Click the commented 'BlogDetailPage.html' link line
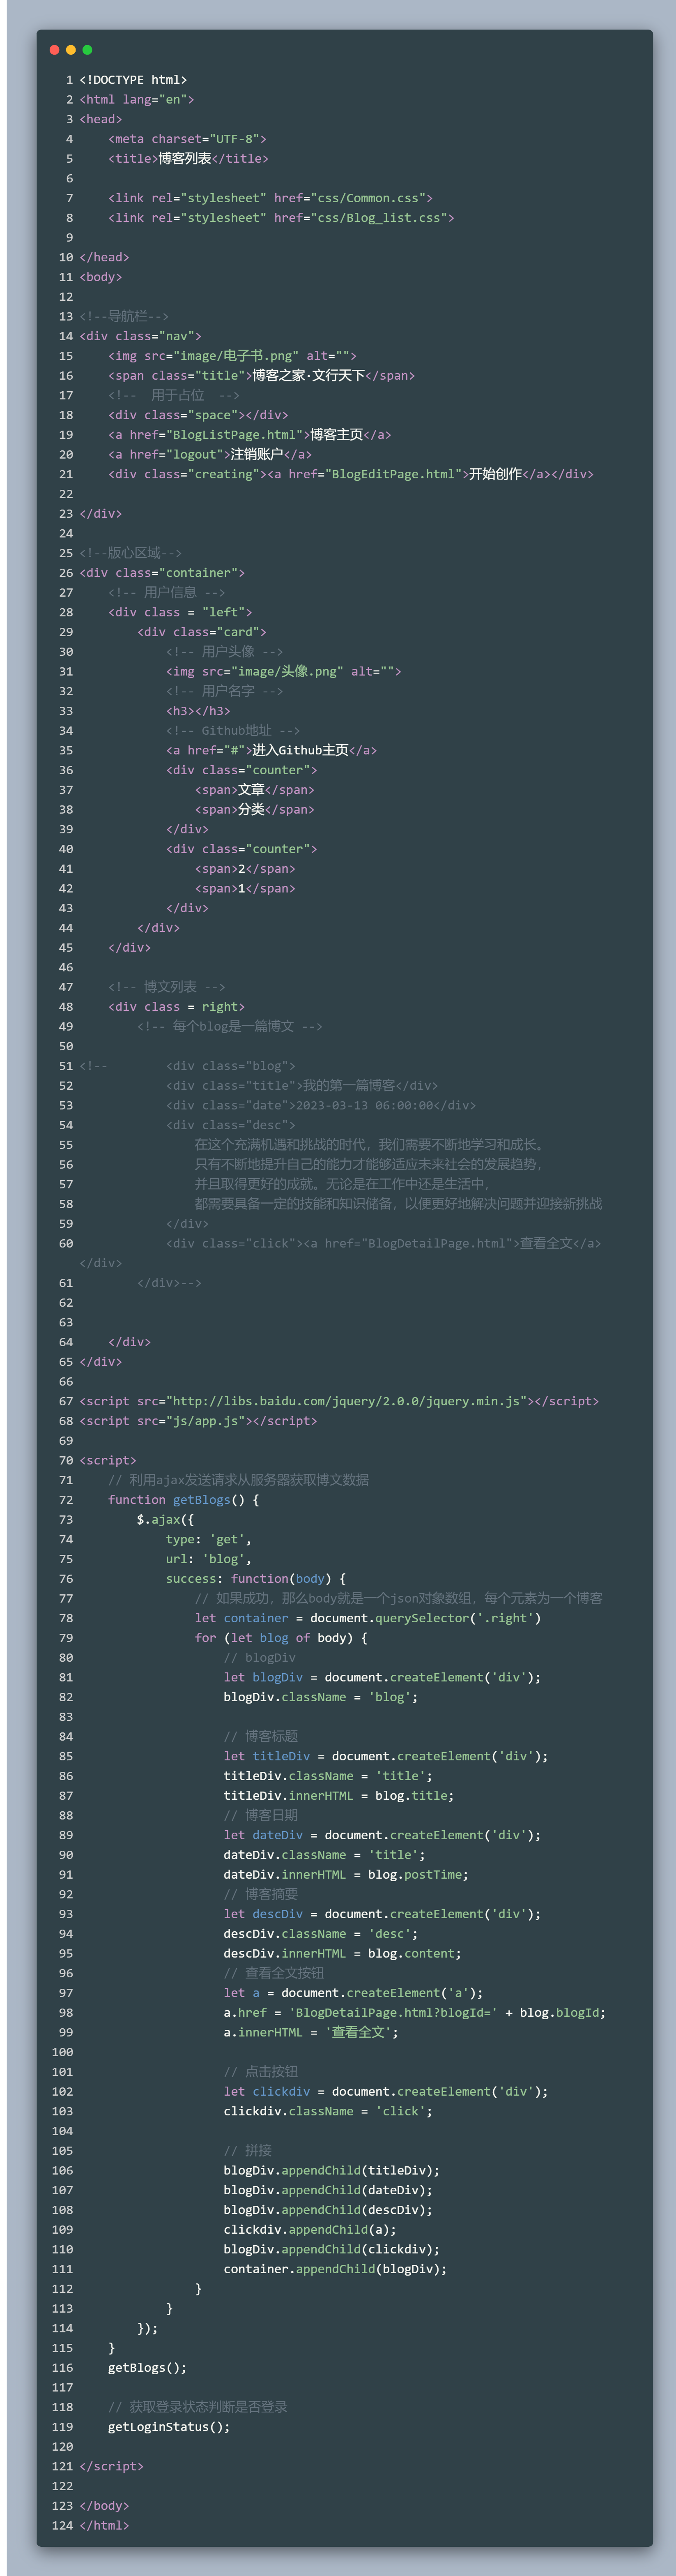 [x=384, y=1244]
